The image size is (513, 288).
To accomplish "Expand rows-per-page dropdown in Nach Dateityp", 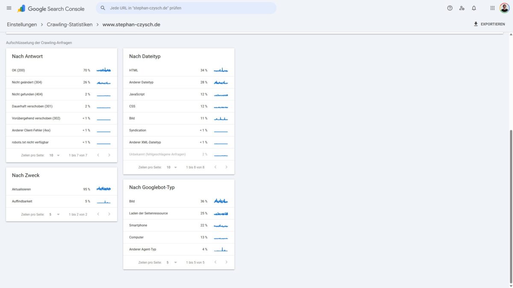I will [171, 167].
